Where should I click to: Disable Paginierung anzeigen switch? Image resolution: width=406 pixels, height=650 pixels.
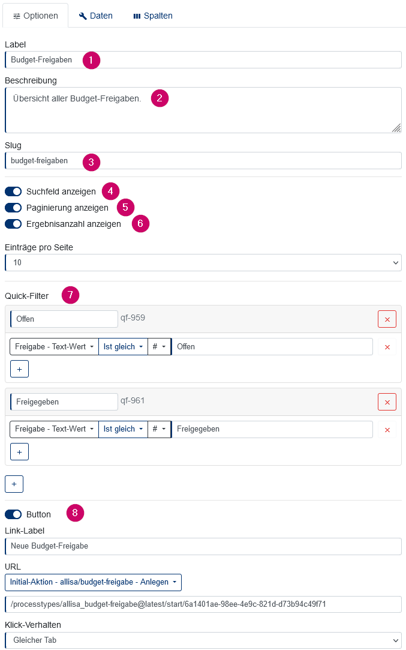point(13,208)
